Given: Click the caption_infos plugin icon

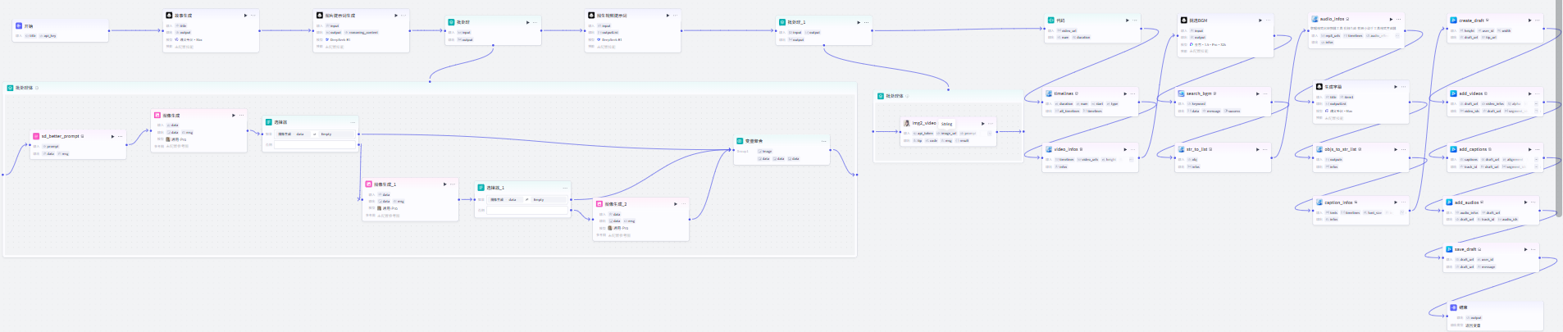Looking at the screenshot, I should pos(1319,202).
